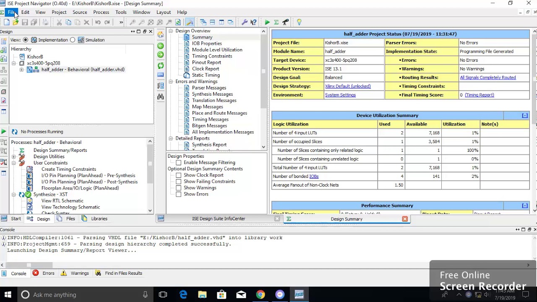The height and width of the screenshot is (302, 537).
Task: Open the All Signals Completely Routed link
Action: pyautogui.click(x=488, y=78)
